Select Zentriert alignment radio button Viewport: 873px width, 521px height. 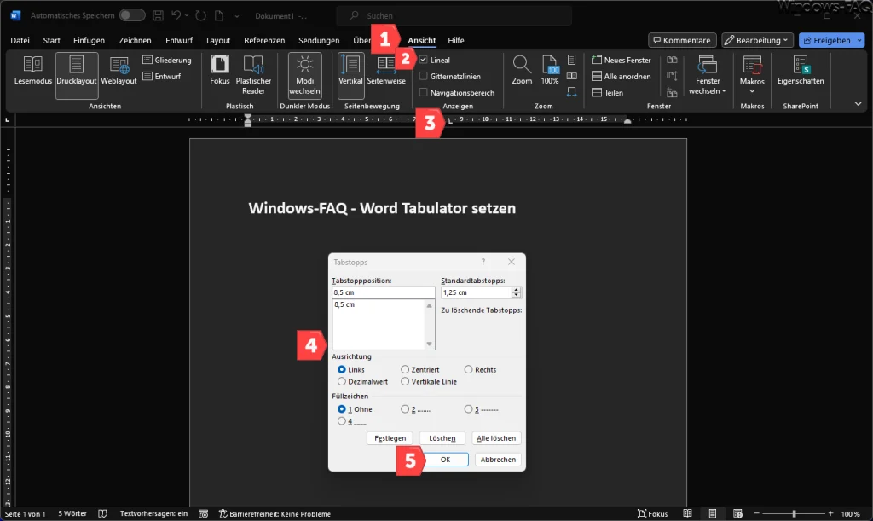tap(405, 369)
